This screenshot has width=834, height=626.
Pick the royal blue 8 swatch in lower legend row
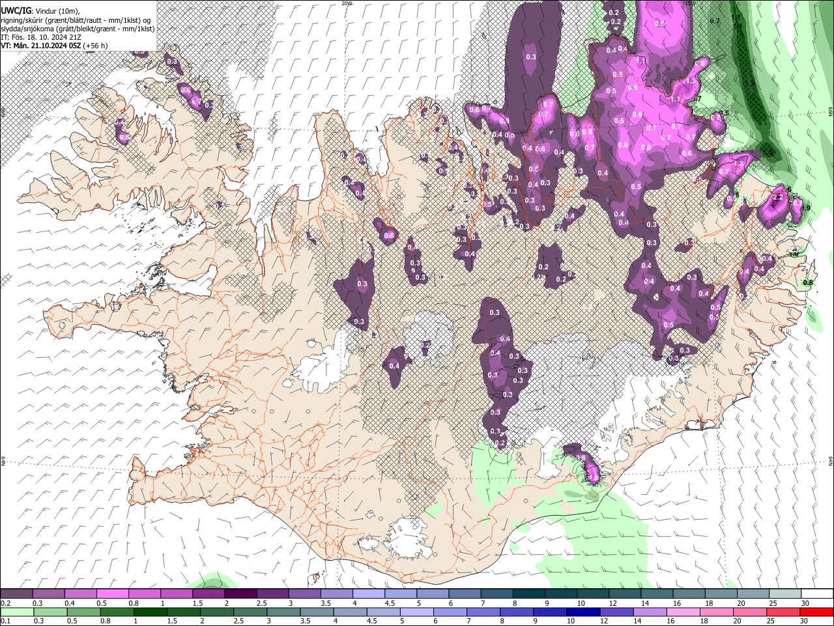[518, 612]
